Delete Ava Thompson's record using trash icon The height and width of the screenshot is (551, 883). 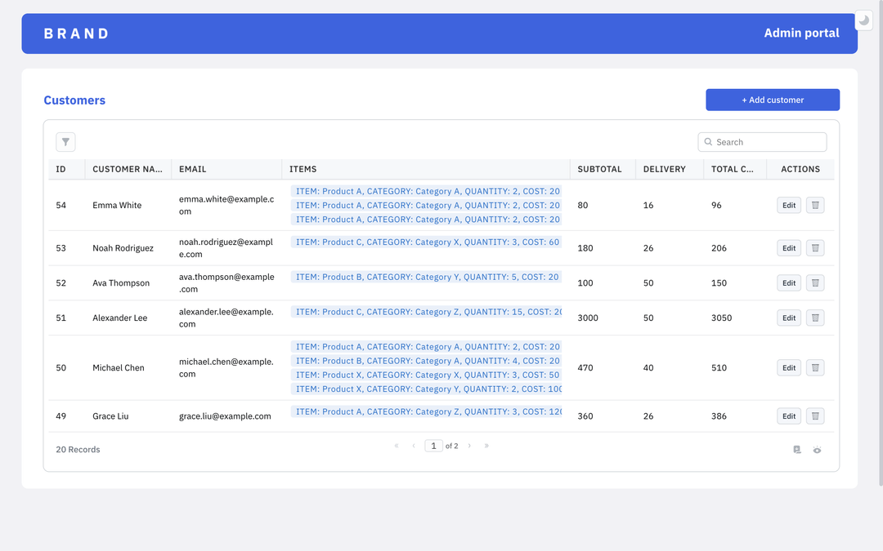pyautogui.click(x=814, y=282)
